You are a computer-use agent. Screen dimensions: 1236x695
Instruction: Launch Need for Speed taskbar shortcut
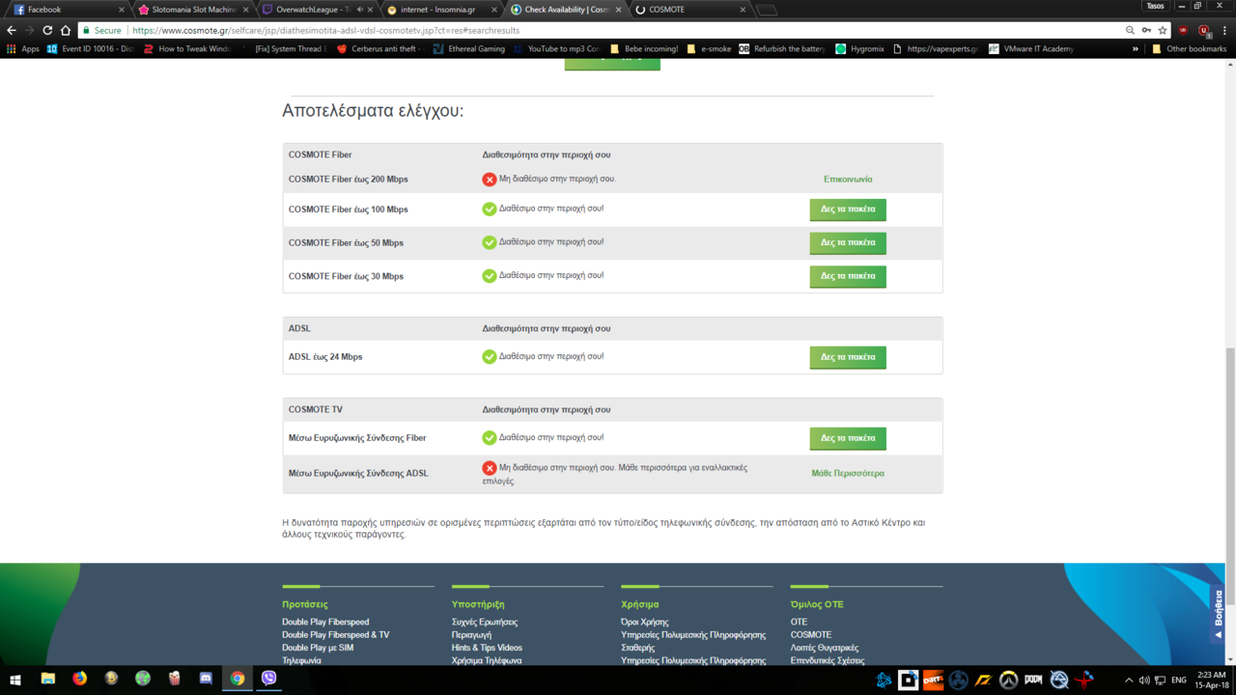pyautogui.click(x=984, y=681)
